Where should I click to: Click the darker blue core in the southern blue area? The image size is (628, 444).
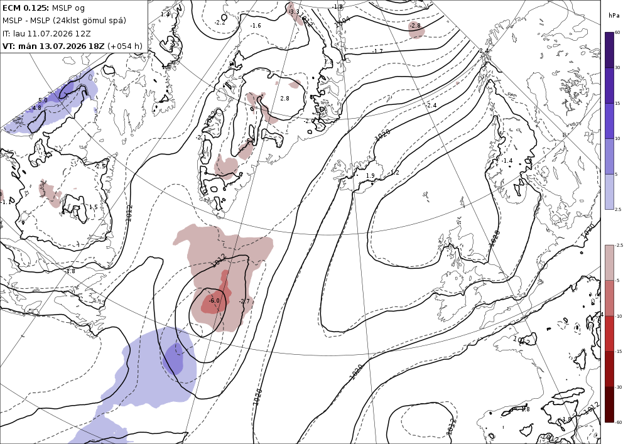175,357
